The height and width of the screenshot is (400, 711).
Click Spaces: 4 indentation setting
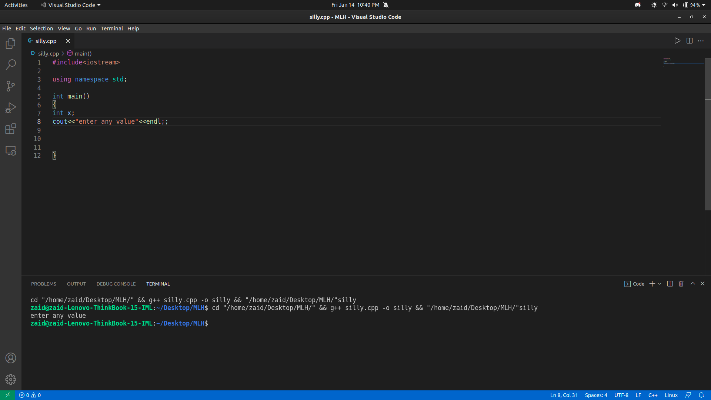[596, 395]
